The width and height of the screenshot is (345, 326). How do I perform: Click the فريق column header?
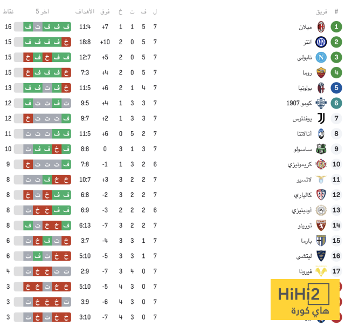pos(322,11)
